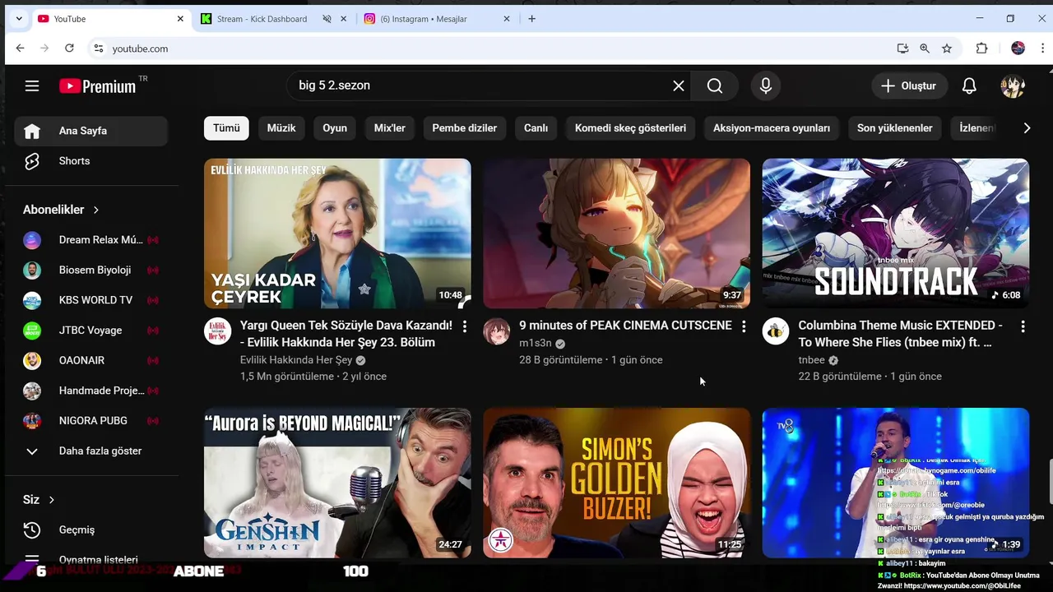Open account avatar menu
Screen dimensions: 1053x592
point(1013,86)
